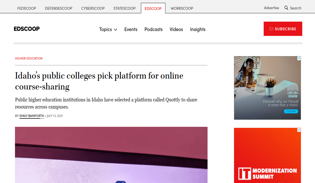Click the red SUBSCRIBE button
Screen dimensions: 315x183
(x=283, y=29)
